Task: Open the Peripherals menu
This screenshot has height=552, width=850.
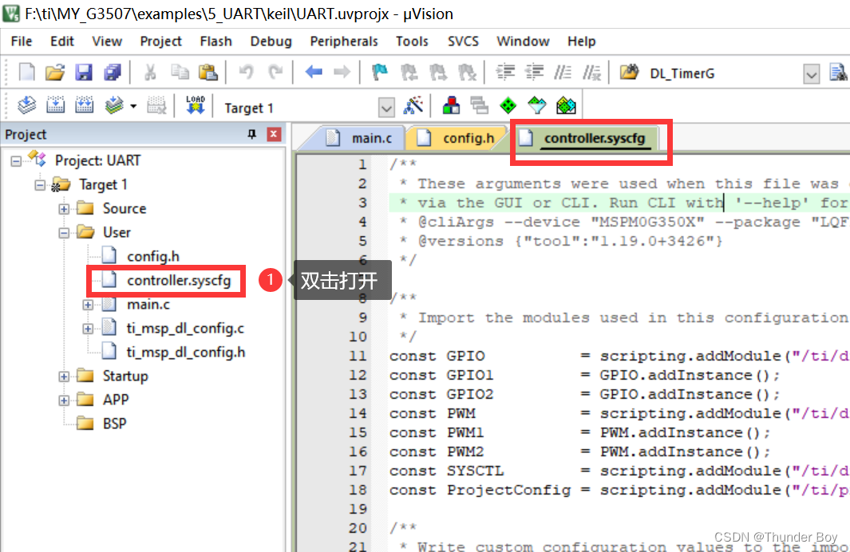Action: tap(344, 41)
